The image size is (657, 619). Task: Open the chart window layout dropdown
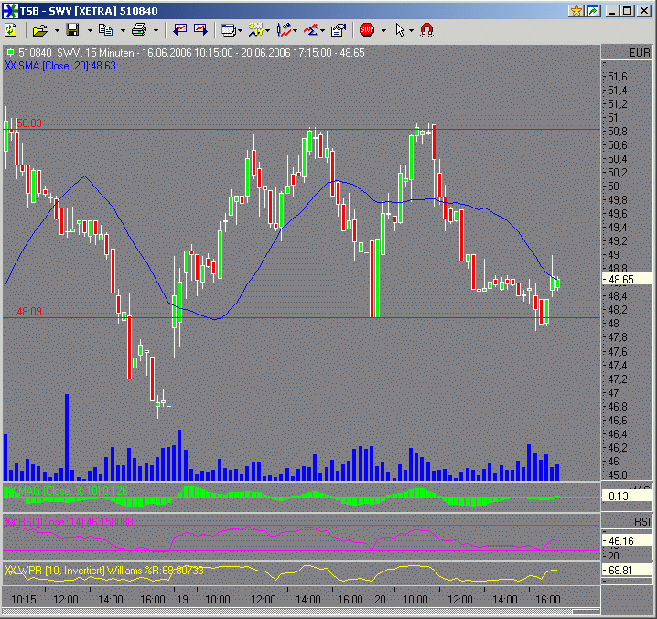tap(240, 30)
